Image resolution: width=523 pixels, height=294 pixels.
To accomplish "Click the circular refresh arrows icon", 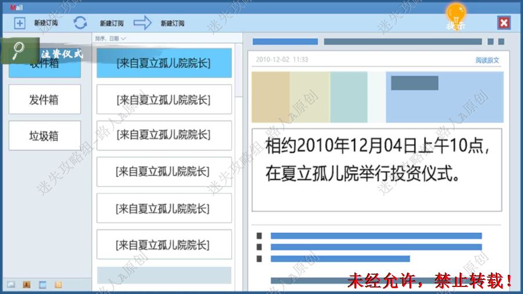I will pyautogui.click(x=80, y=23).
